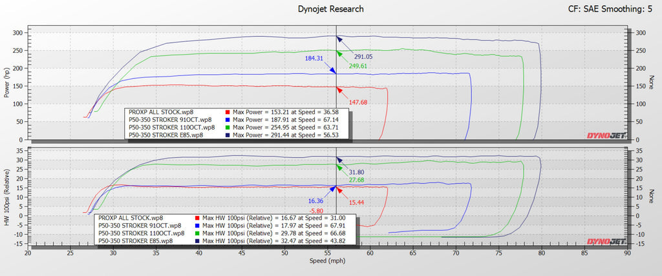Click red swatch for PROXP ALL STOCK power
The image size is (662, 276).
[x=228, y=112]
